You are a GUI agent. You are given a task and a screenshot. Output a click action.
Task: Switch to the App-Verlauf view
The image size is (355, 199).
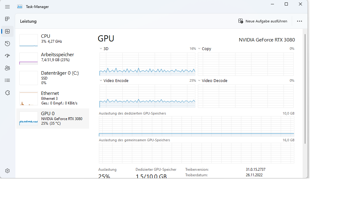pyautogui.click(x=7, y=43)
